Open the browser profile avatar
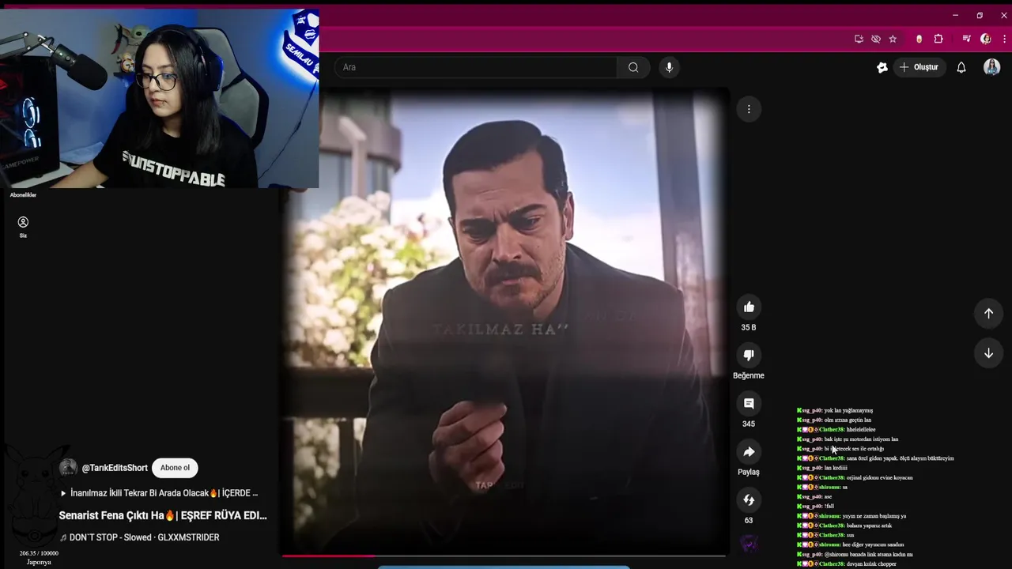 (x=985, y=39)
